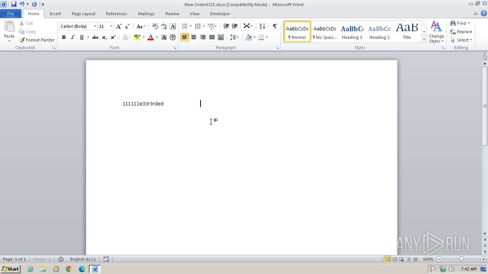Switch to the Review tab
The height and width of the screenshot is (274, 488).
172,14
